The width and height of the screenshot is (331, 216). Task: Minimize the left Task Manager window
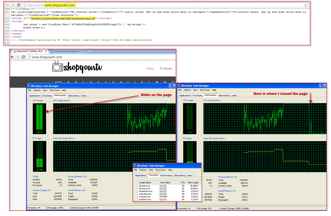tap(171, 86)
